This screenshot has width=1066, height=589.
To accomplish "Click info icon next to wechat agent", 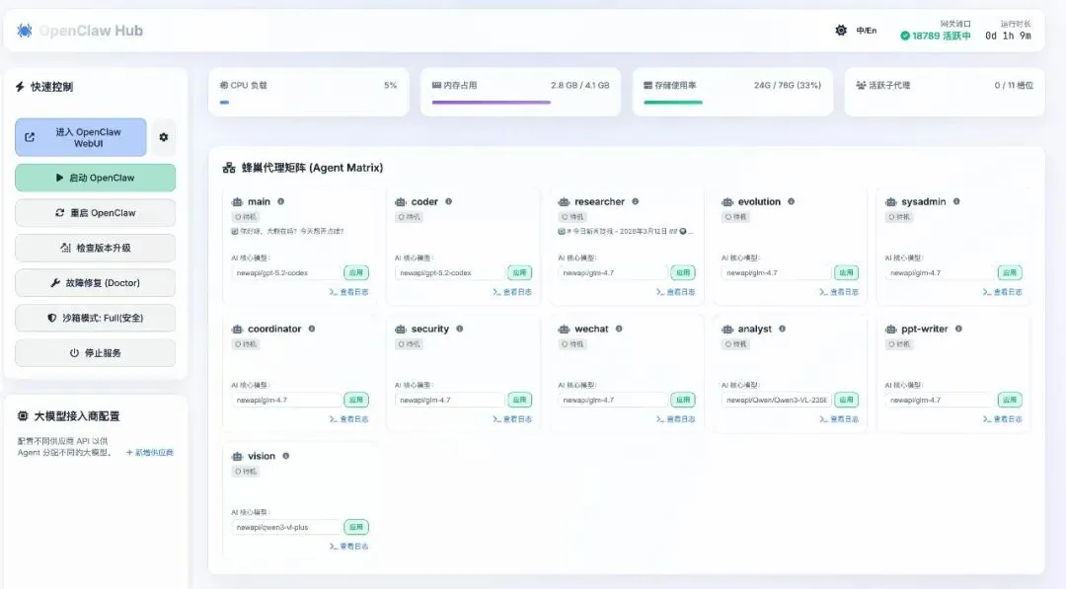I will coord(619,329).
